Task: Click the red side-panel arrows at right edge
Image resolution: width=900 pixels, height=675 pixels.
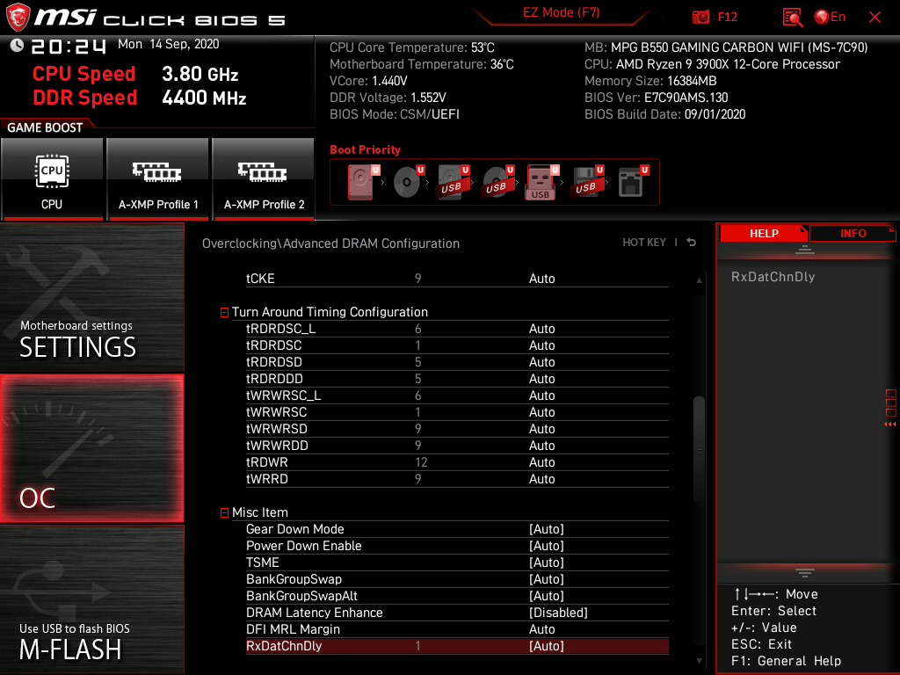Action: click(889, 424)
